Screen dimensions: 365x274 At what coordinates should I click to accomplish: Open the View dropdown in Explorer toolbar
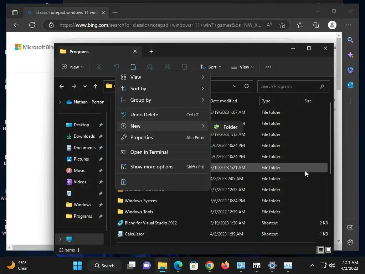[x=242, y=67]
